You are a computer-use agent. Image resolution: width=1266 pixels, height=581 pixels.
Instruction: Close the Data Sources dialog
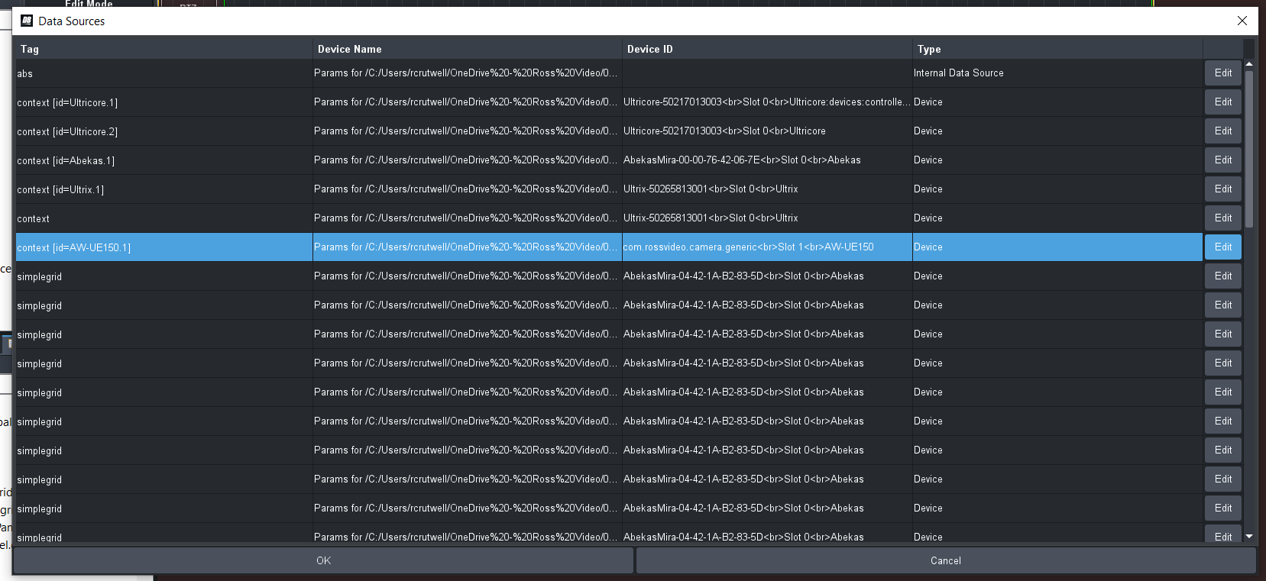point(1242,21)
